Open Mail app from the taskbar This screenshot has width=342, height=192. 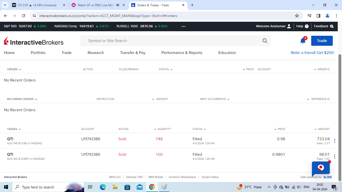140,187
